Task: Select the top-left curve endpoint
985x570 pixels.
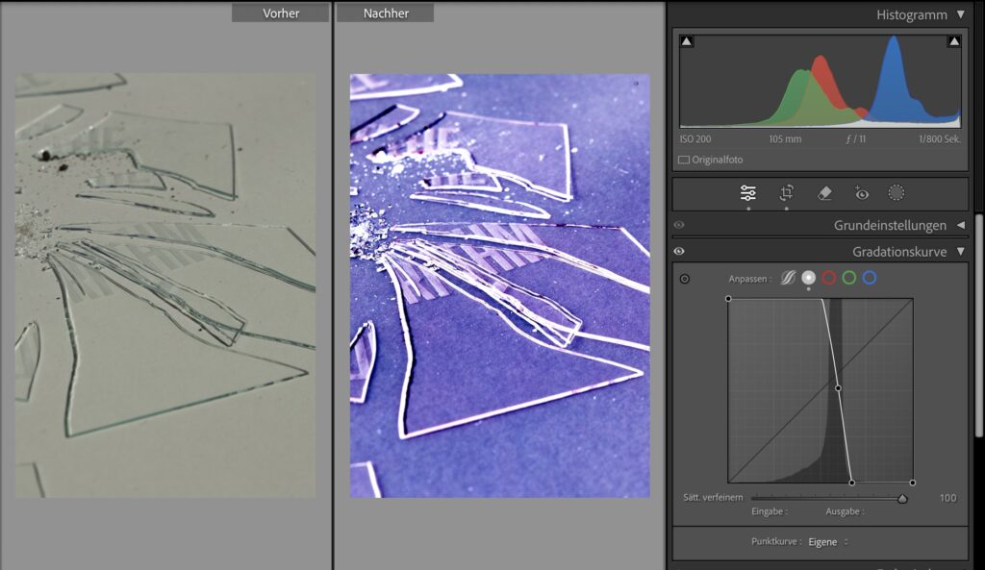Action: pyautogui.click(x=729, y=299)
